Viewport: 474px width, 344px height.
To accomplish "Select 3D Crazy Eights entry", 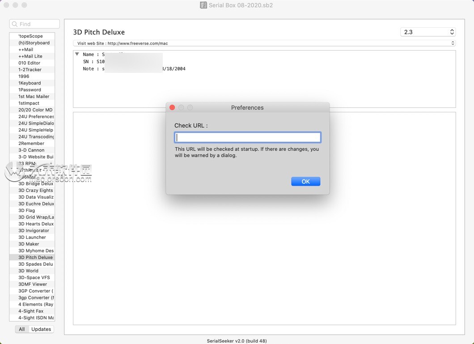I will (x=32, y=191).
